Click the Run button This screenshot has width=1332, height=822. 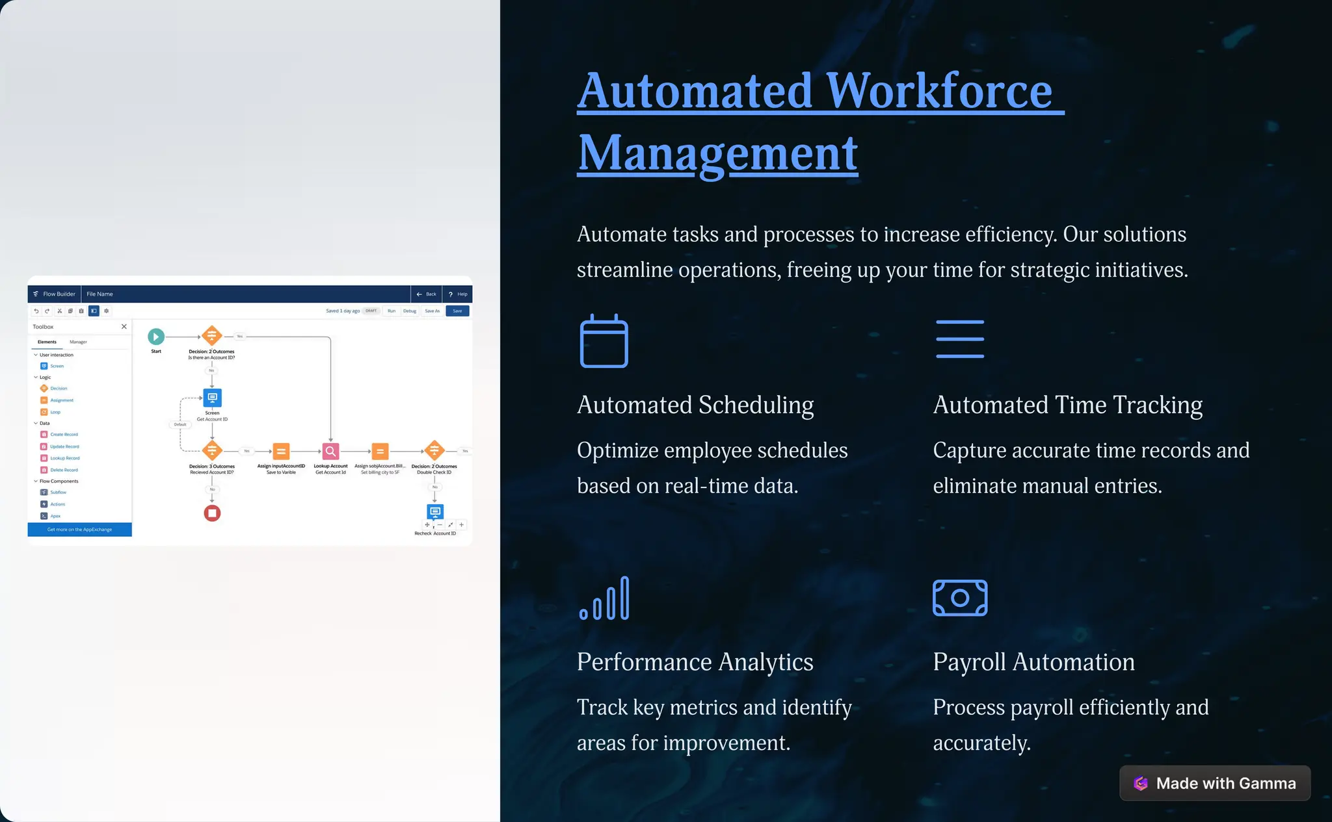[x=392, y=311]
